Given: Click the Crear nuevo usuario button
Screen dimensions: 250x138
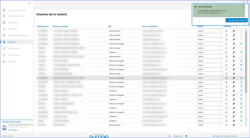Looking at the screenshot, I should [x=237, y=21].
